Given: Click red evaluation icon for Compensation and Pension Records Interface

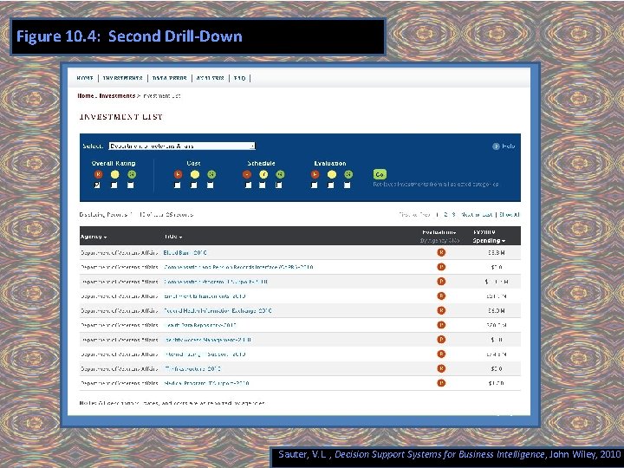Looking at the screenshot, I should point(441,267).
